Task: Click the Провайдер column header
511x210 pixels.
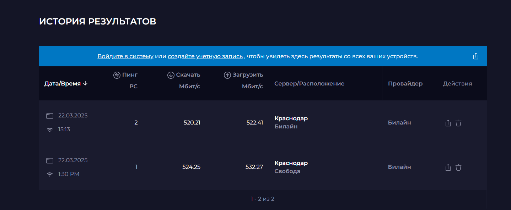Action: (405, 84)
